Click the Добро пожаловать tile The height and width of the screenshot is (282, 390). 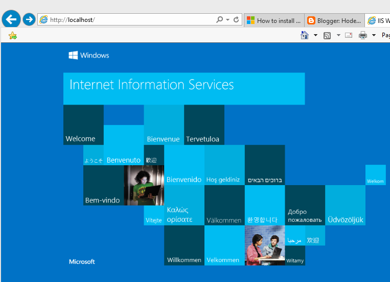305,206
